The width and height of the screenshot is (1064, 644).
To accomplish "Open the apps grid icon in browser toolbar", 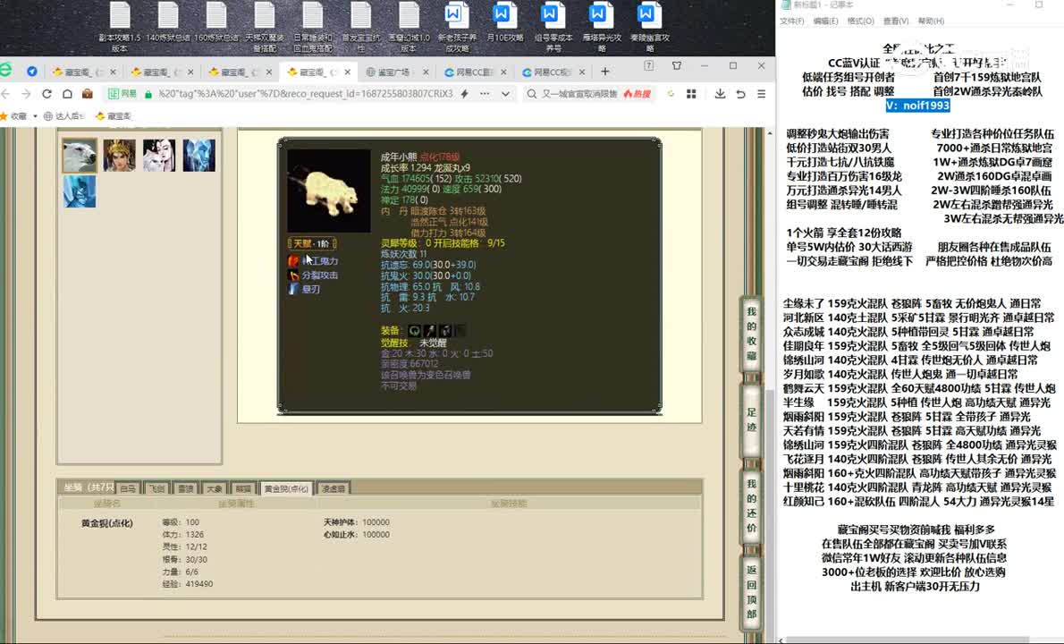I will 691,94.
